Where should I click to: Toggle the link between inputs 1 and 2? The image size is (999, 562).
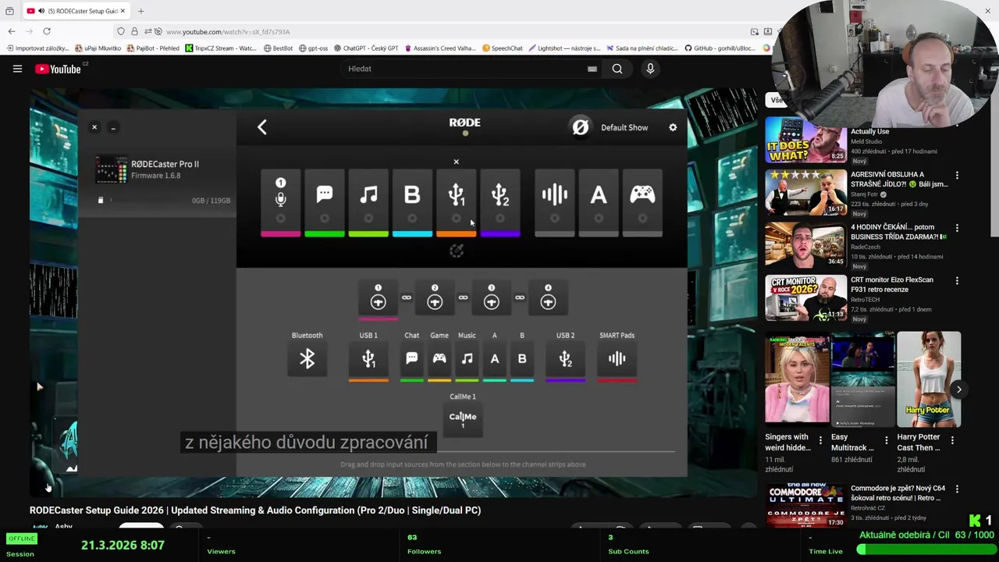(407, 297)
